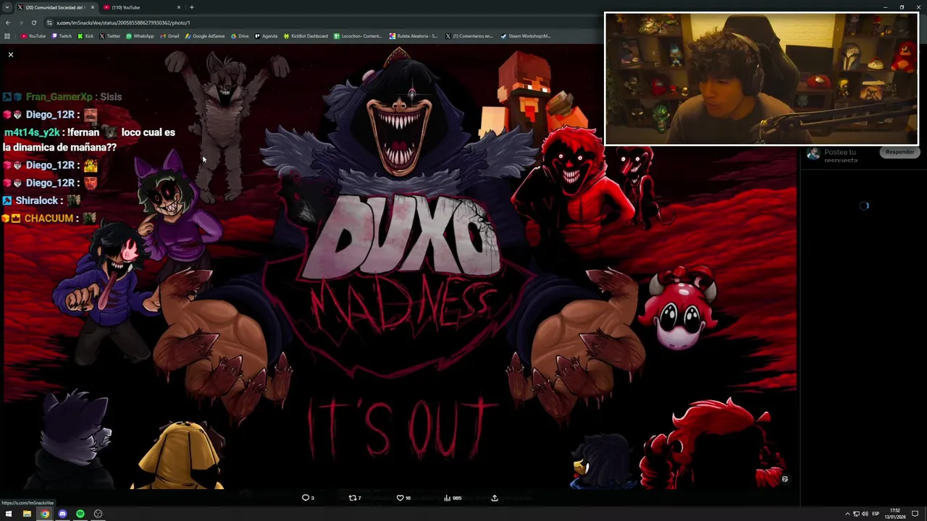The height and width of the screenshot is (521, 927).
Task: Click the user avatar beside reply field
Action: point(813,153)
